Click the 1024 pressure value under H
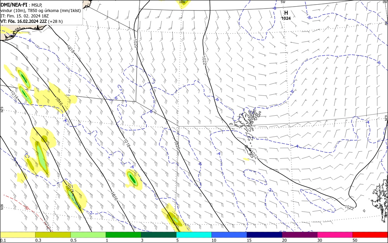This screenshot has width=388, height=243. (x=286, y=18)
